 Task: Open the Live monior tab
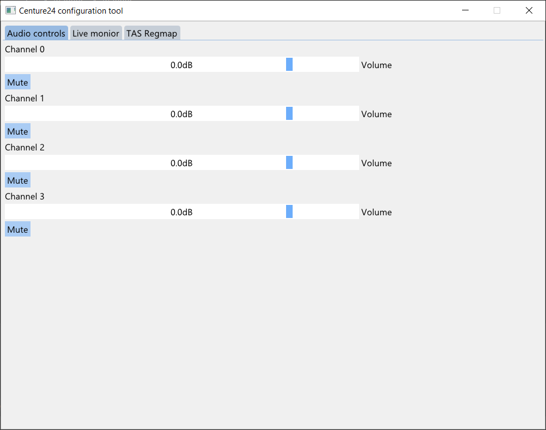(96, 33)
